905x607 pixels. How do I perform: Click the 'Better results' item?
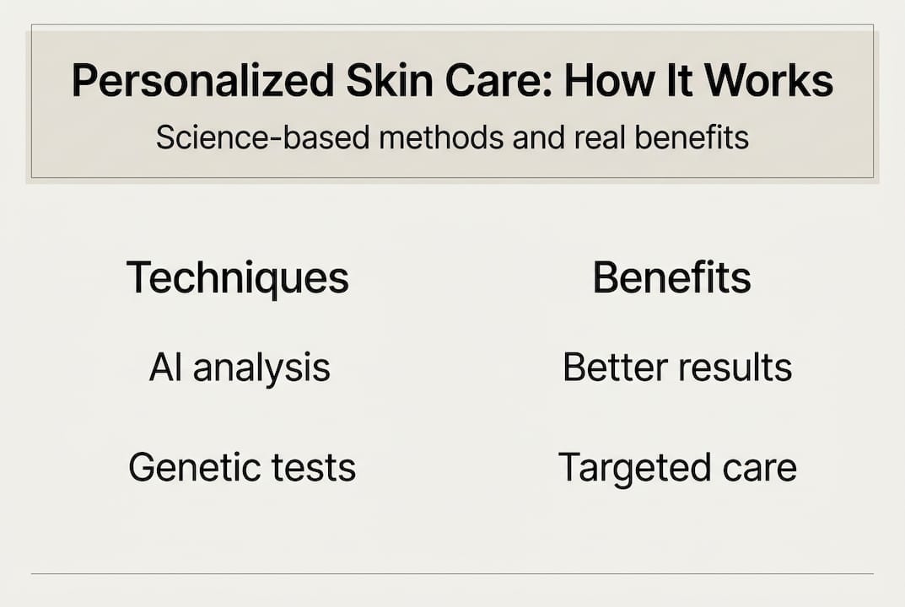point(677,368)
